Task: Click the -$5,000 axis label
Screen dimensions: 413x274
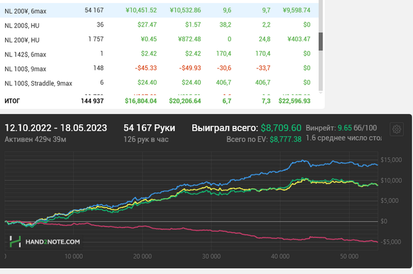Action: click(391, 242)
